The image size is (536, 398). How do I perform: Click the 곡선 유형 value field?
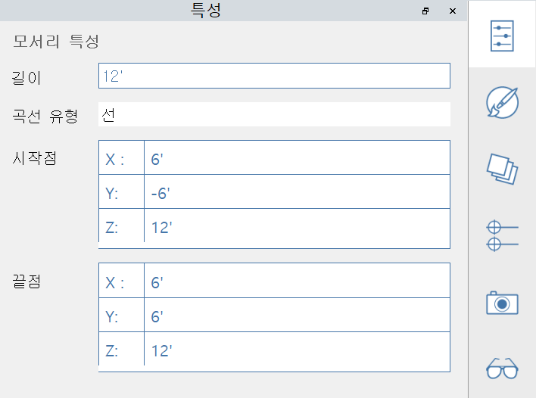pos(274,114)
